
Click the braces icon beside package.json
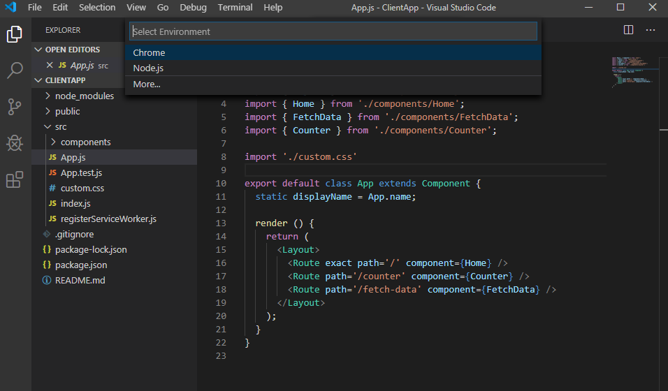(47, 265)
